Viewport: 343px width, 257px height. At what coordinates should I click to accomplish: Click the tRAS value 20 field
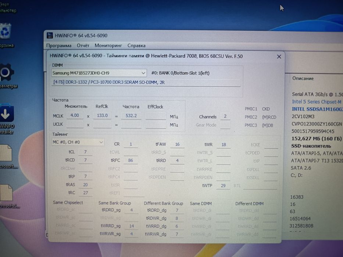click(85, 185)
